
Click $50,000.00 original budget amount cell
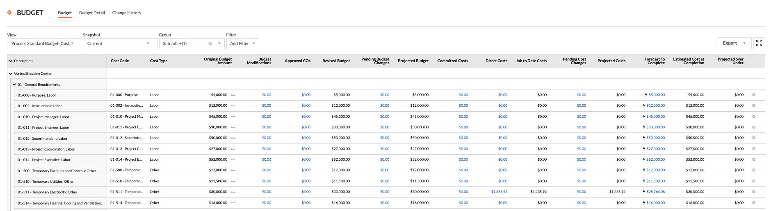(218, 138)
